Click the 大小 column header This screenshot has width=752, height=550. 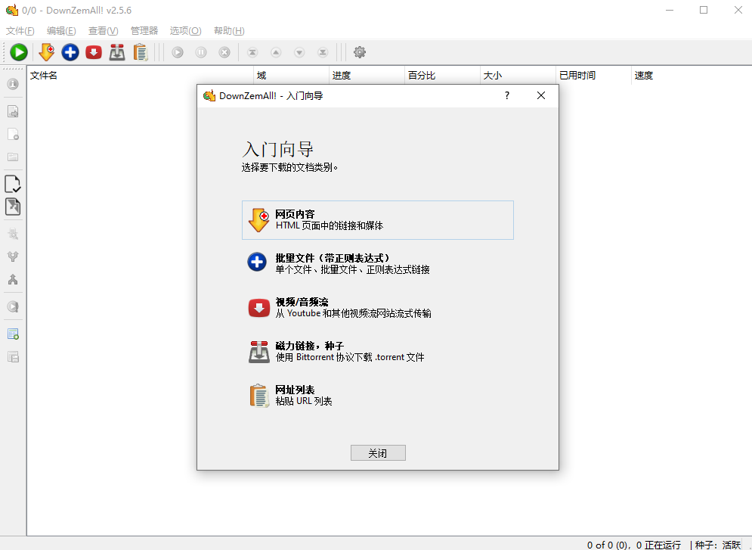[x=518, y=76]
